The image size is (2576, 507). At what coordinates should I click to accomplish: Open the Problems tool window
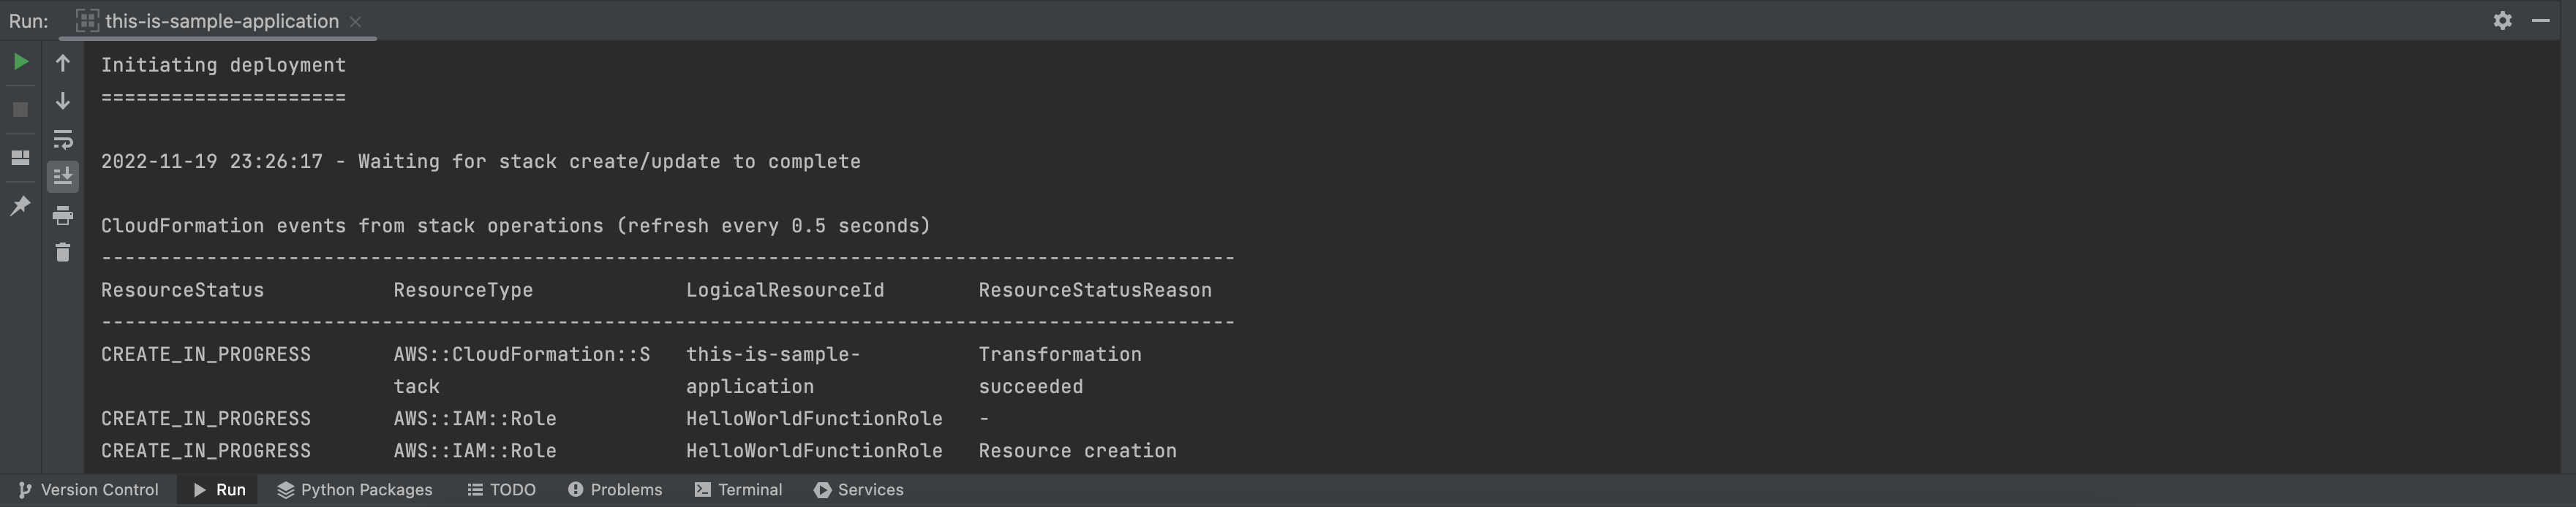[x=615, y=490]
